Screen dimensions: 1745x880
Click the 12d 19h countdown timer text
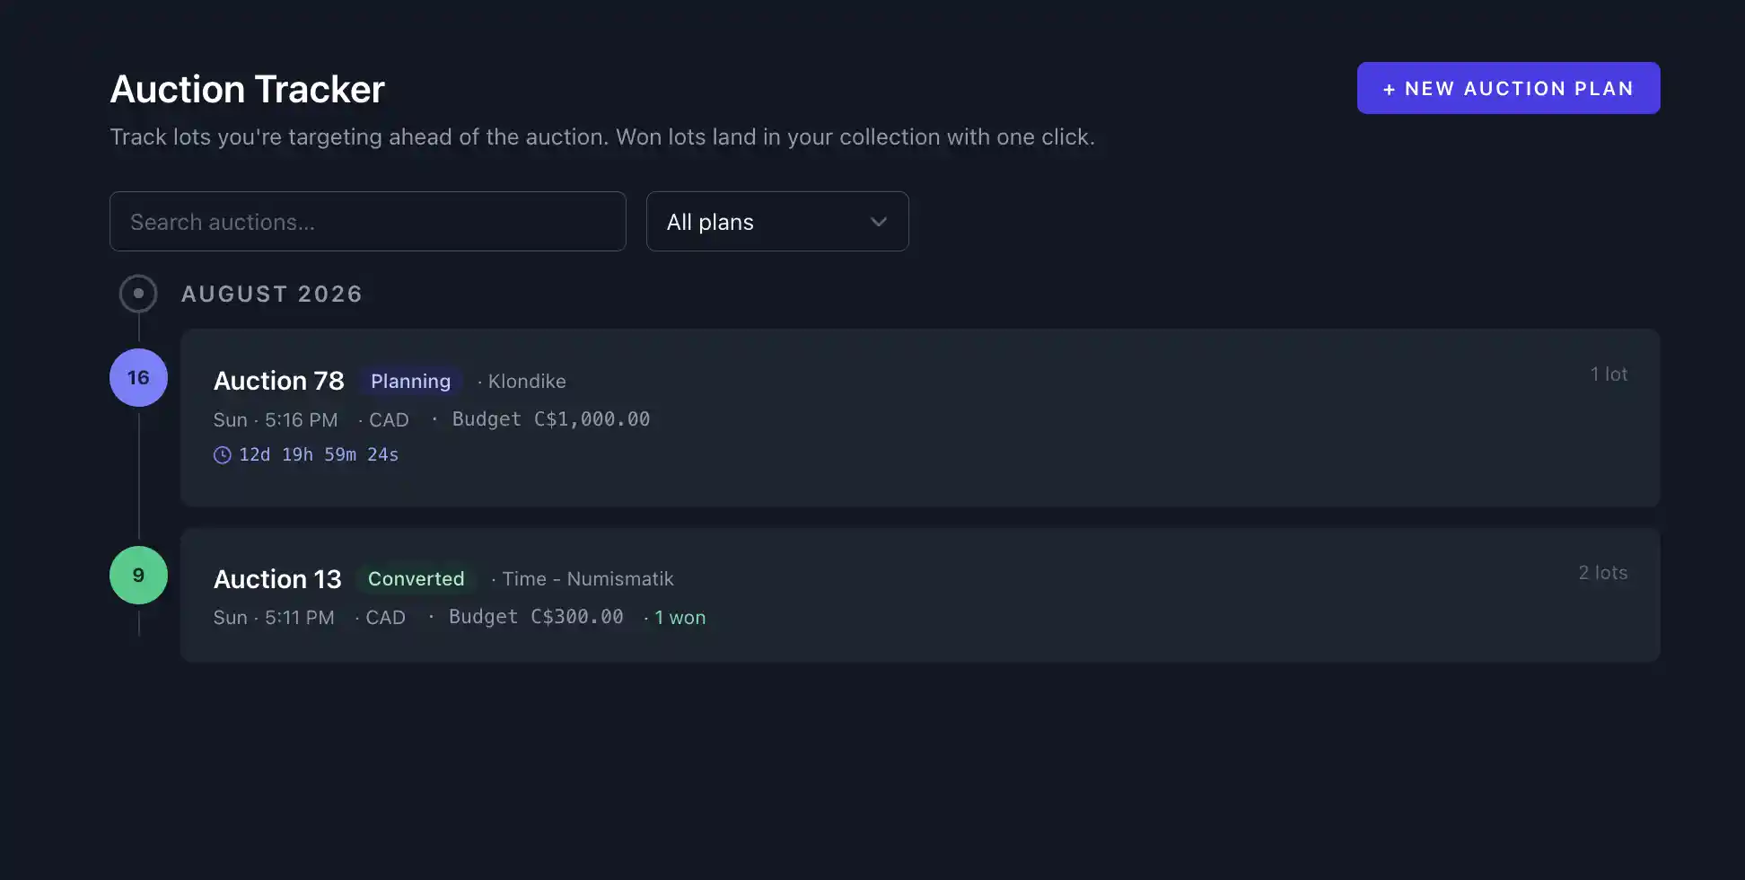tap(319, 454)
